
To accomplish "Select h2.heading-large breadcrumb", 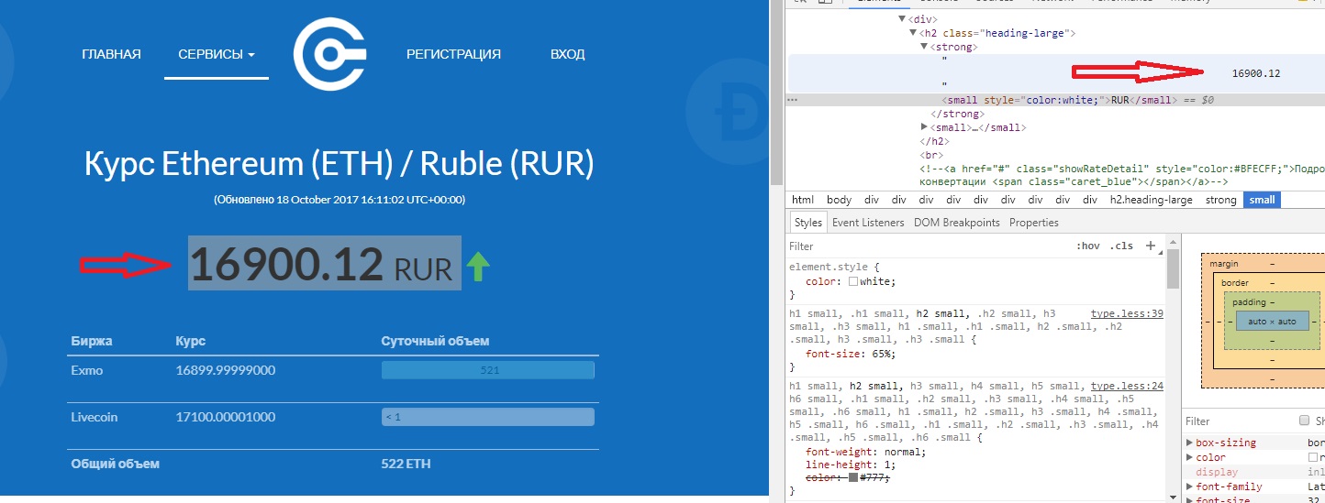I will 1151,200.
